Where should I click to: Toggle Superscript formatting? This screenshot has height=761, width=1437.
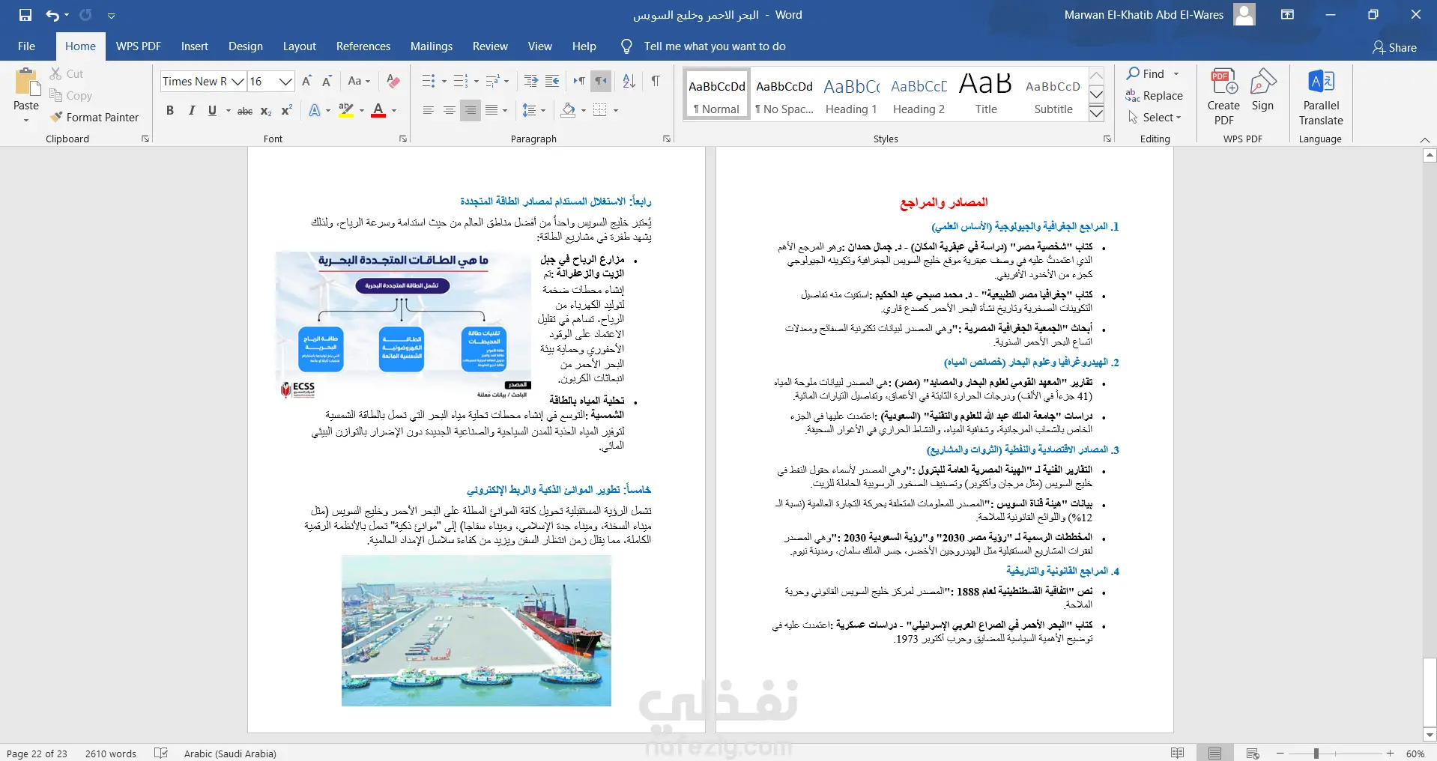click(286, 110)
